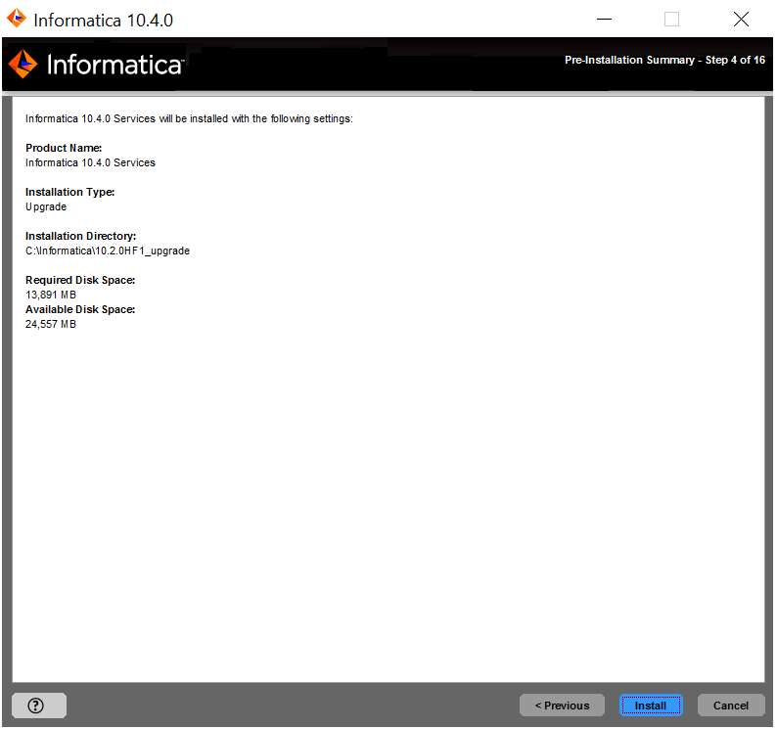Cancel the installation wizard
The width and height of the screenshot is (777, 729).
pyautogui.click(x=730, y=706)
